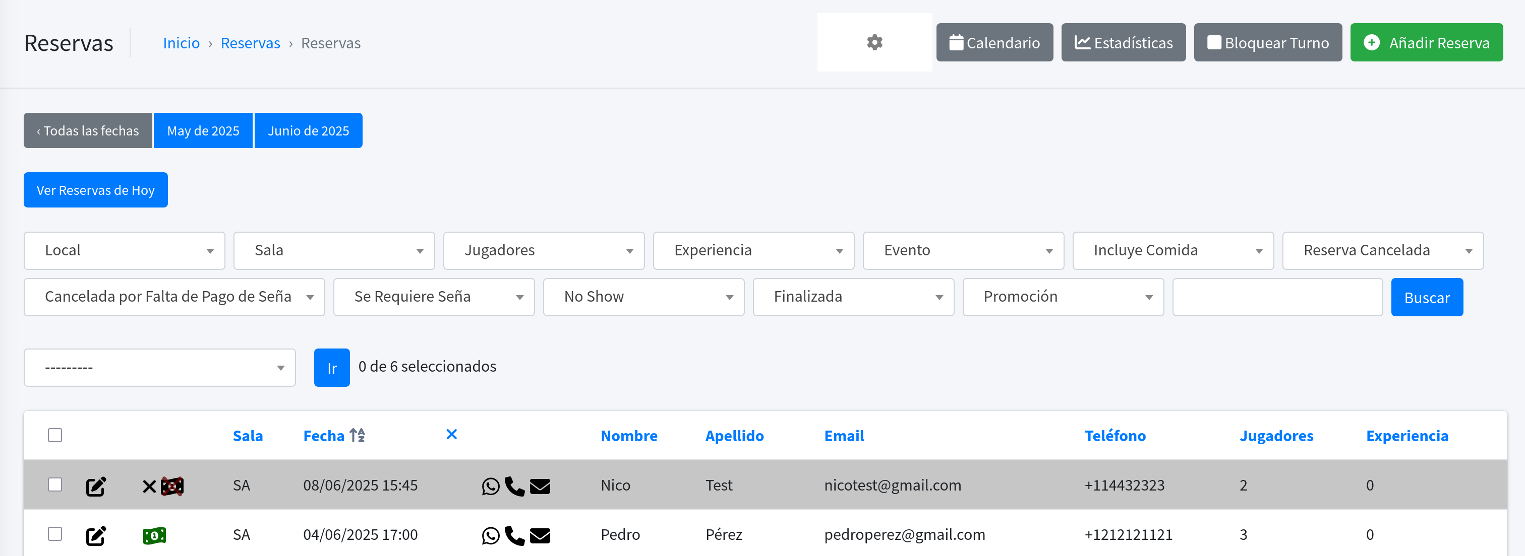The image size is (1525, 556).
Task: Switch to Junio de 2025 tab
Action: (308, 131)
